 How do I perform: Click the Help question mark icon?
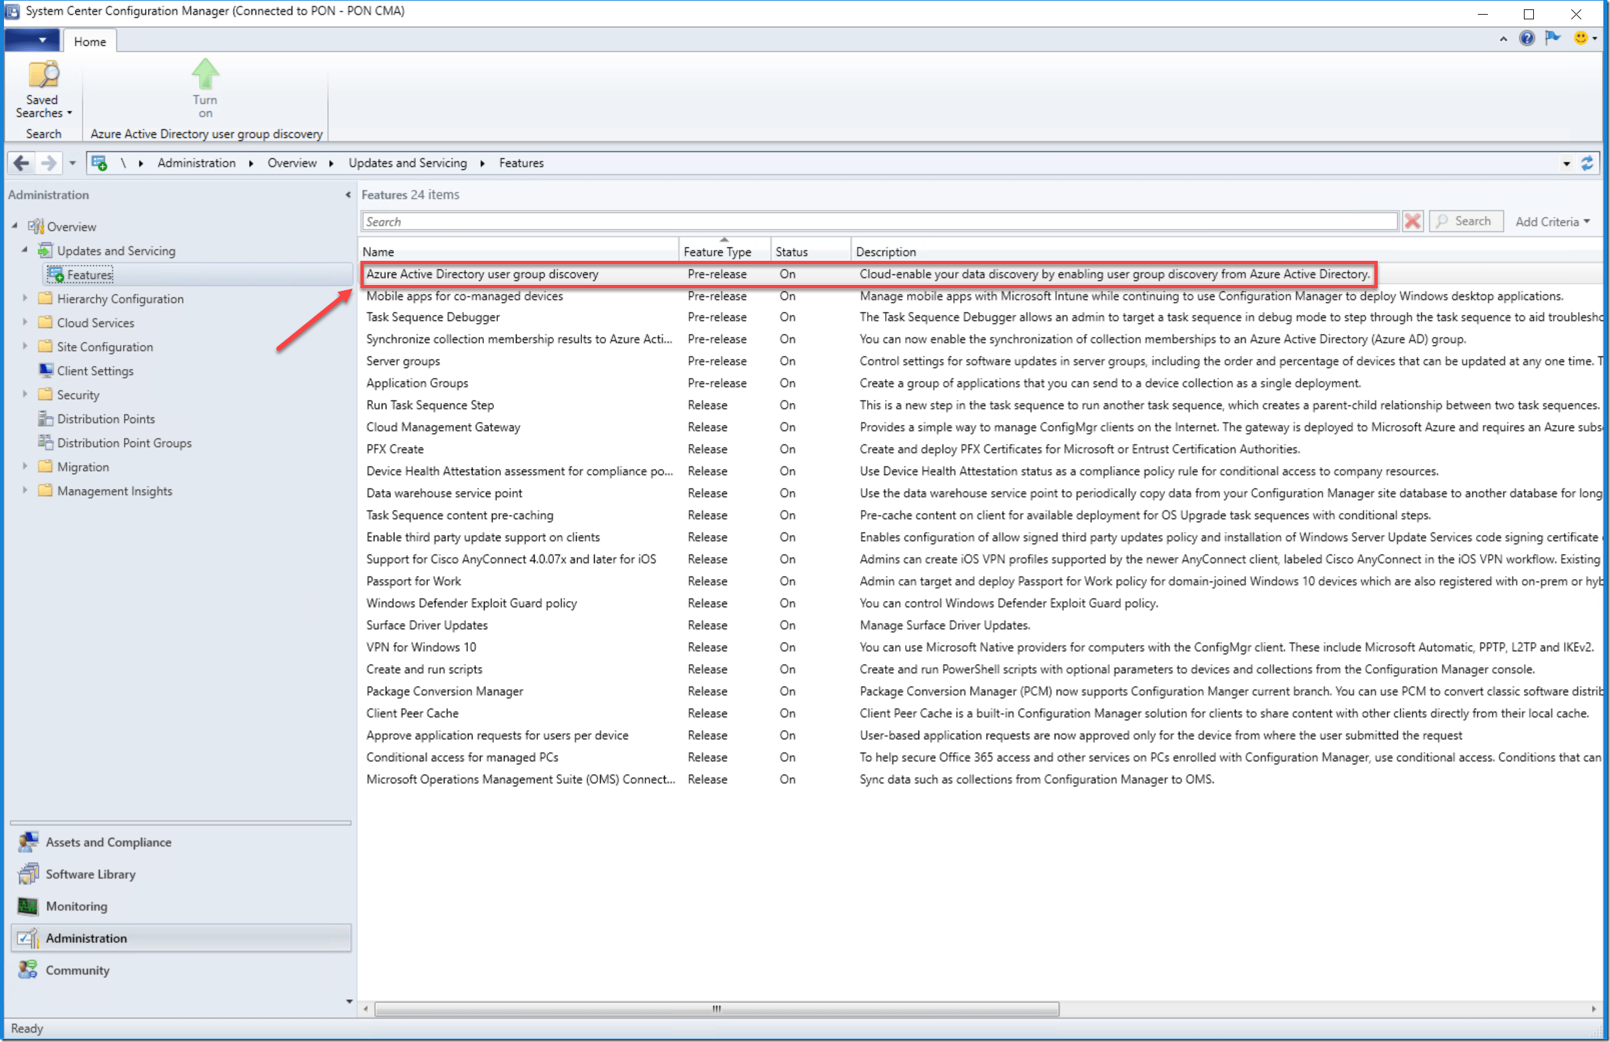(1526, 39)
